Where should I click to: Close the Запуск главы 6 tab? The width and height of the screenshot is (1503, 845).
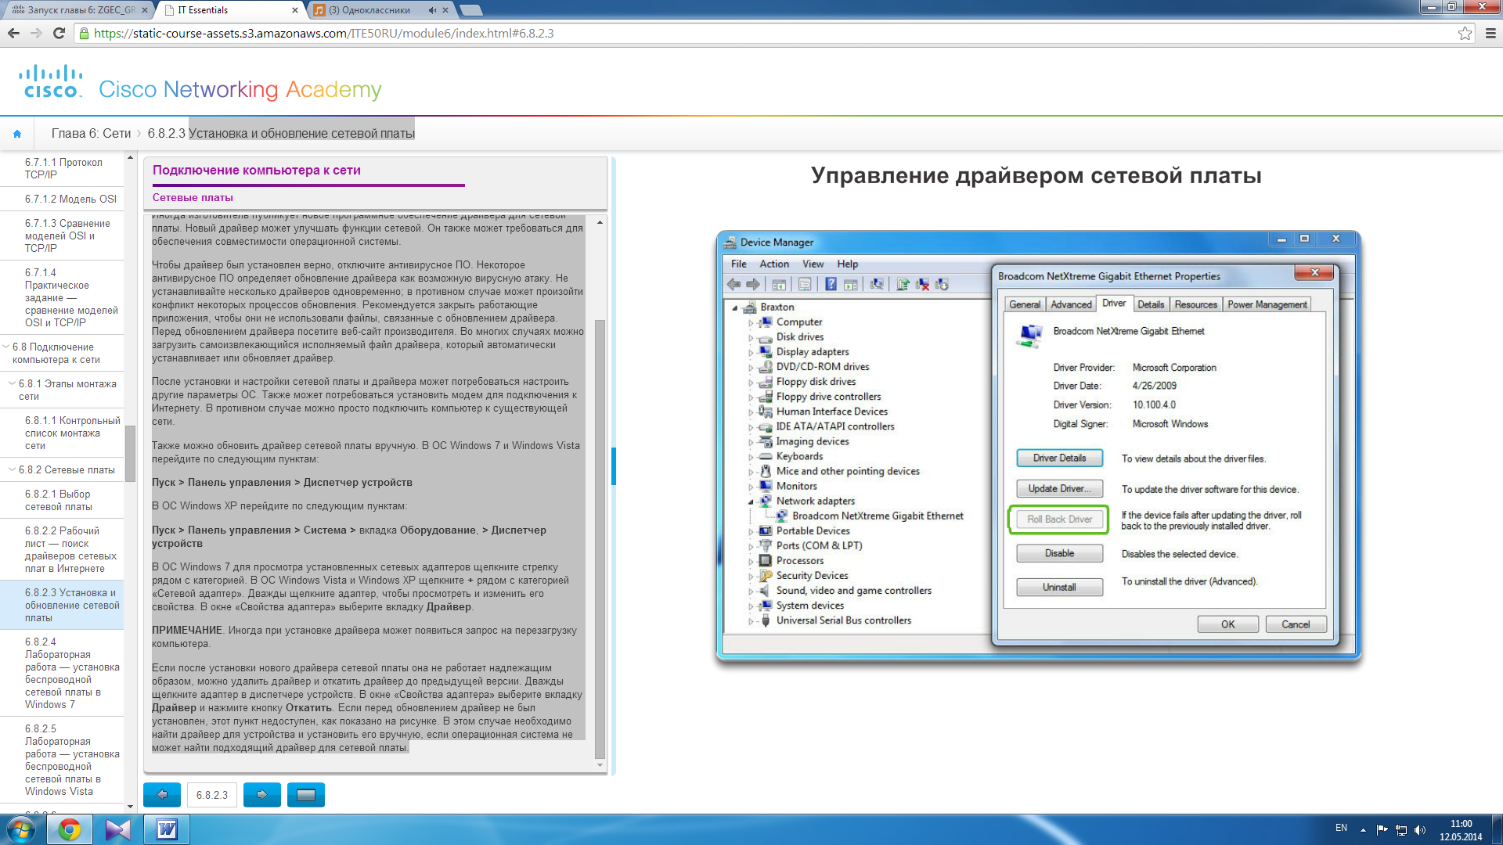[145, 10]
